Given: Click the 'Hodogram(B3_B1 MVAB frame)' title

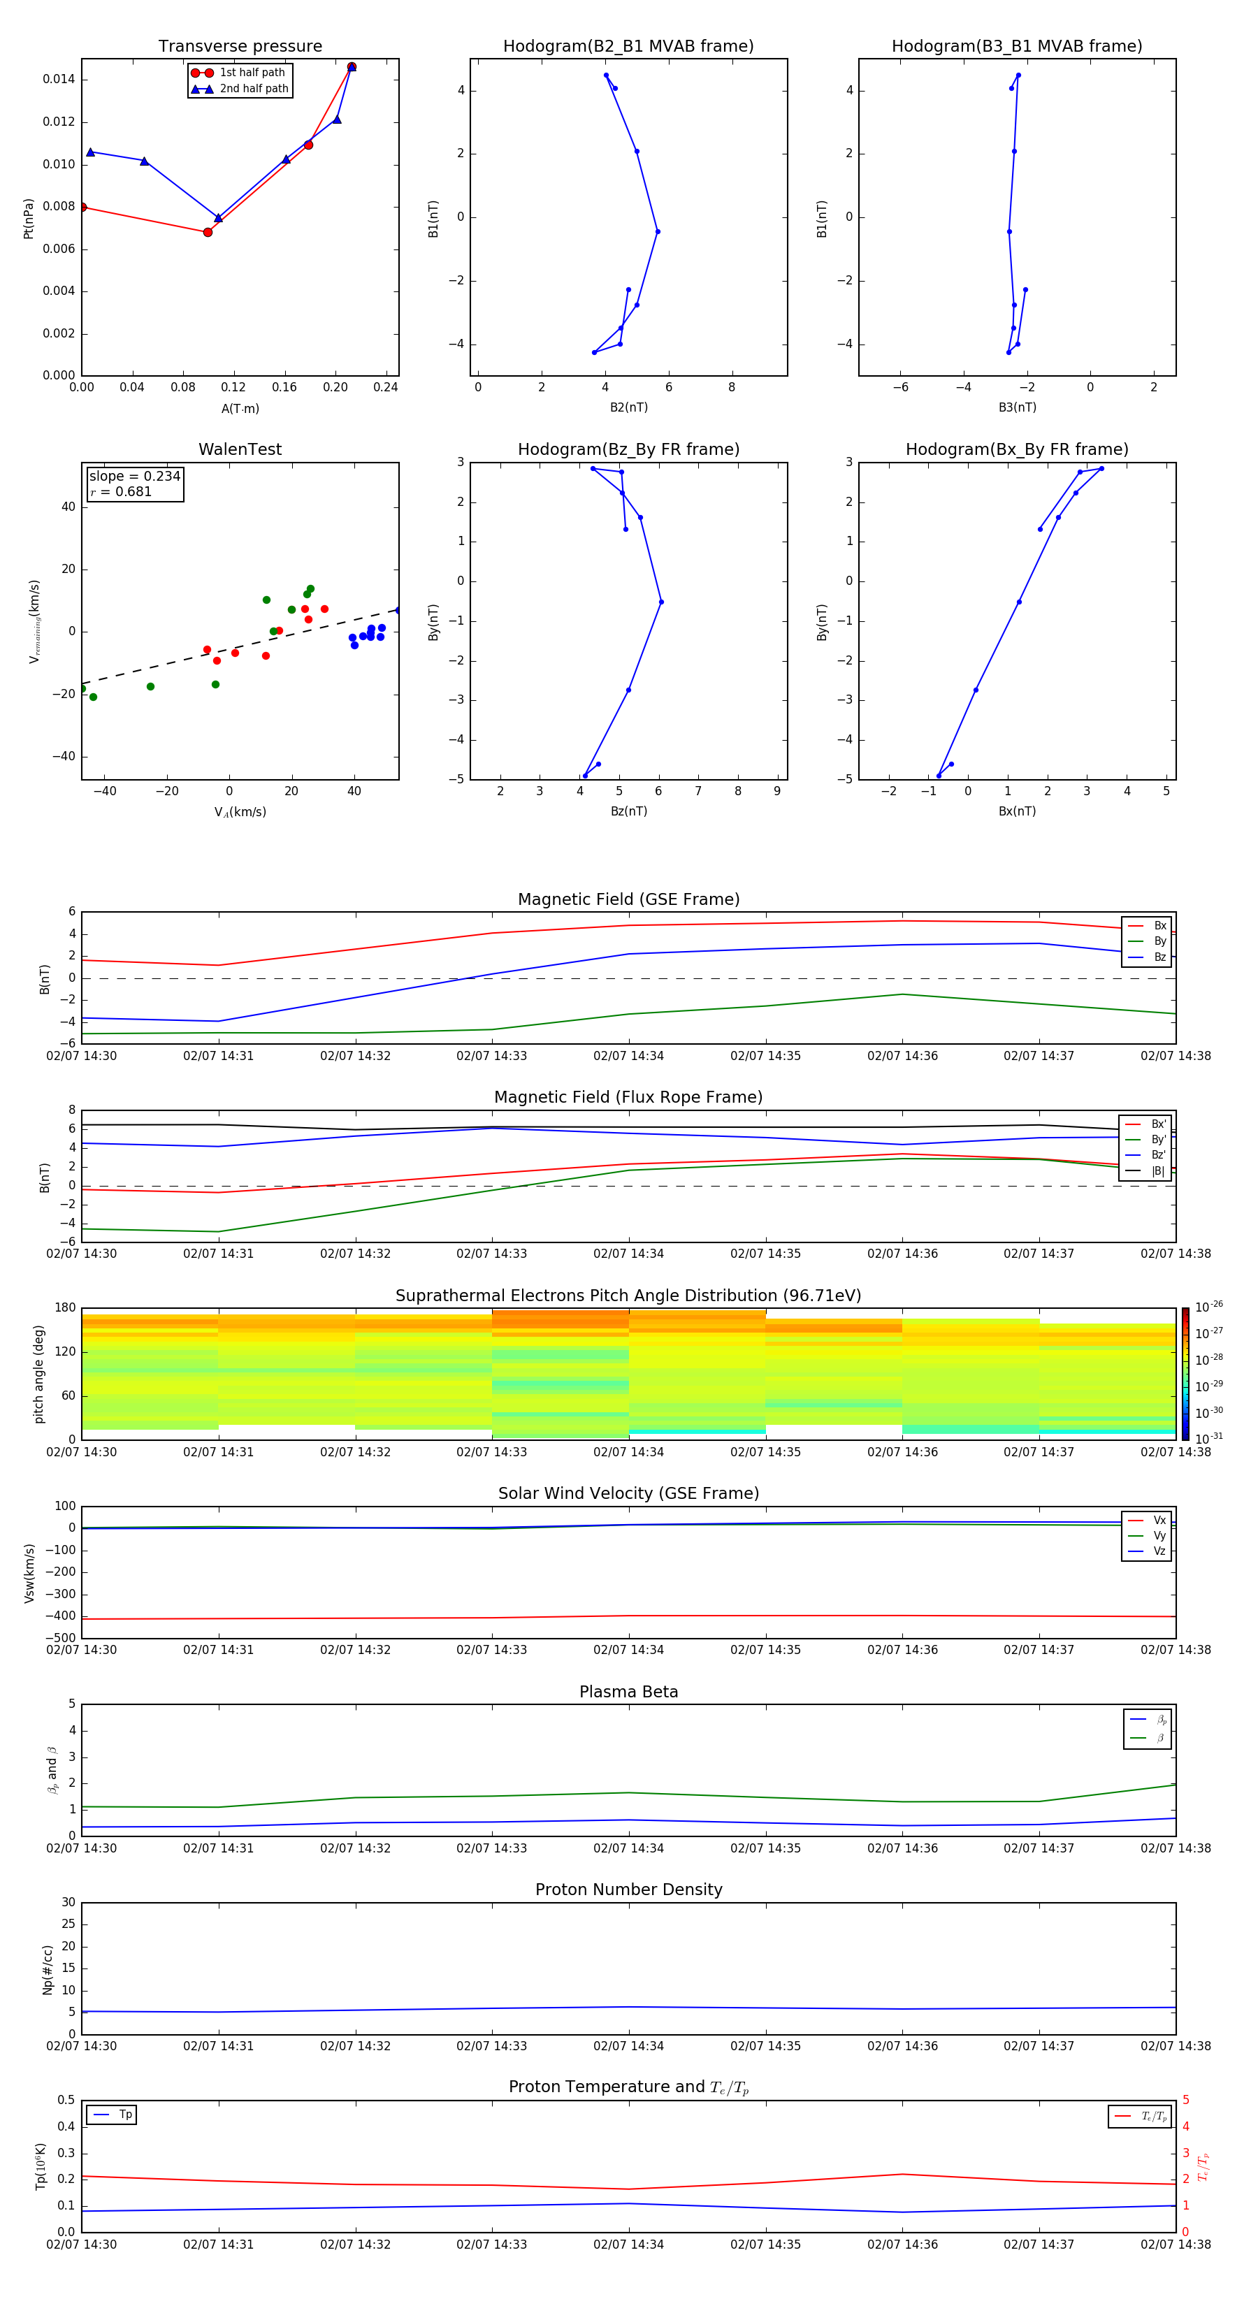Looking at the screenshot, I should click(1017, 47).
